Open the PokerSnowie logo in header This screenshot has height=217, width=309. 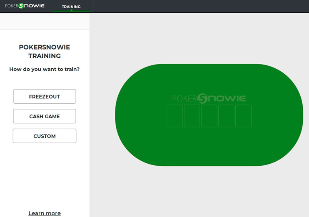pyautogui.click(x=25, y=6)
